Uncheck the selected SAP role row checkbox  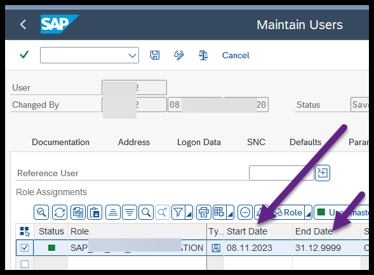pos(25,248)
